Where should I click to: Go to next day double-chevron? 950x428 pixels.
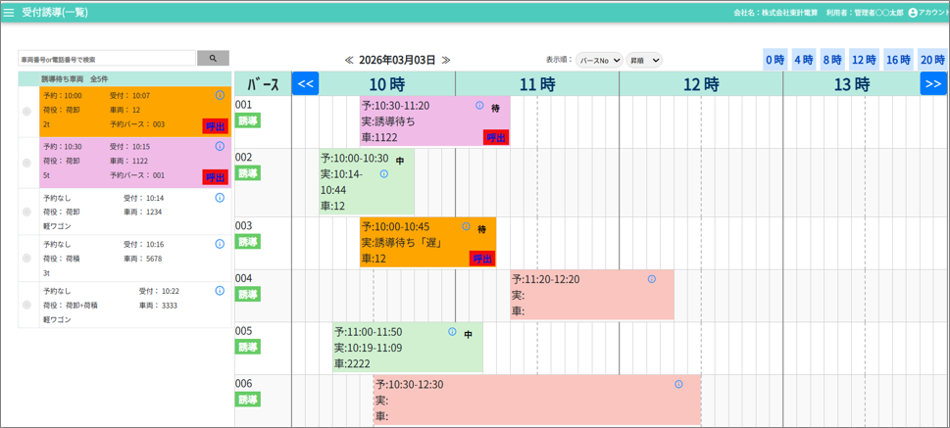coord(446,60)
